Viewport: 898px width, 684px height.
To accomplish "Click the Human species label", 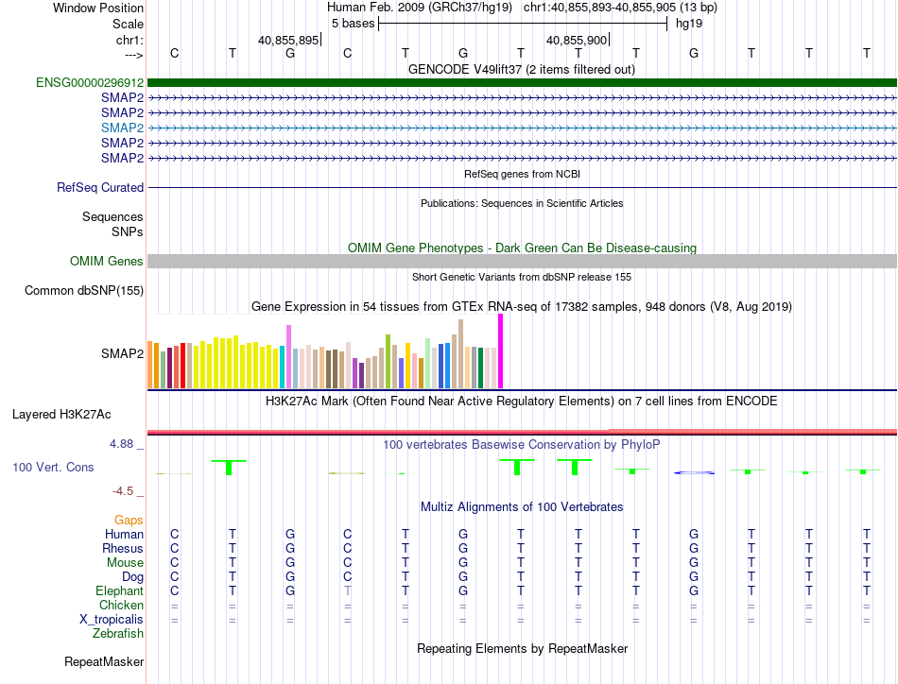I will pos(124,534).
